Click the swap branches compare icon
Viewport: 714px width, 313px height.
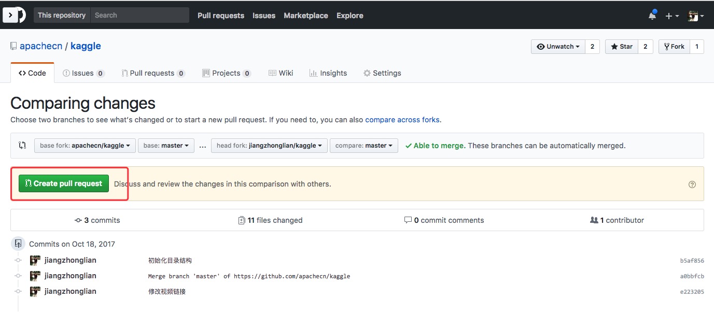22,146
